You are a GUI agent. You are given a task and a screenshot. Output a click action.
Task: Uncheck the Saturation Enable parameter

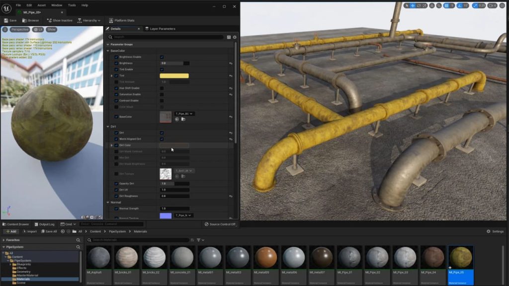(x=161, y=93)
